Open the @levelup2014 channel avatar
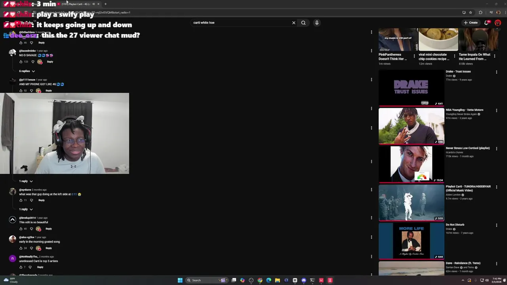 click(12, 220)
